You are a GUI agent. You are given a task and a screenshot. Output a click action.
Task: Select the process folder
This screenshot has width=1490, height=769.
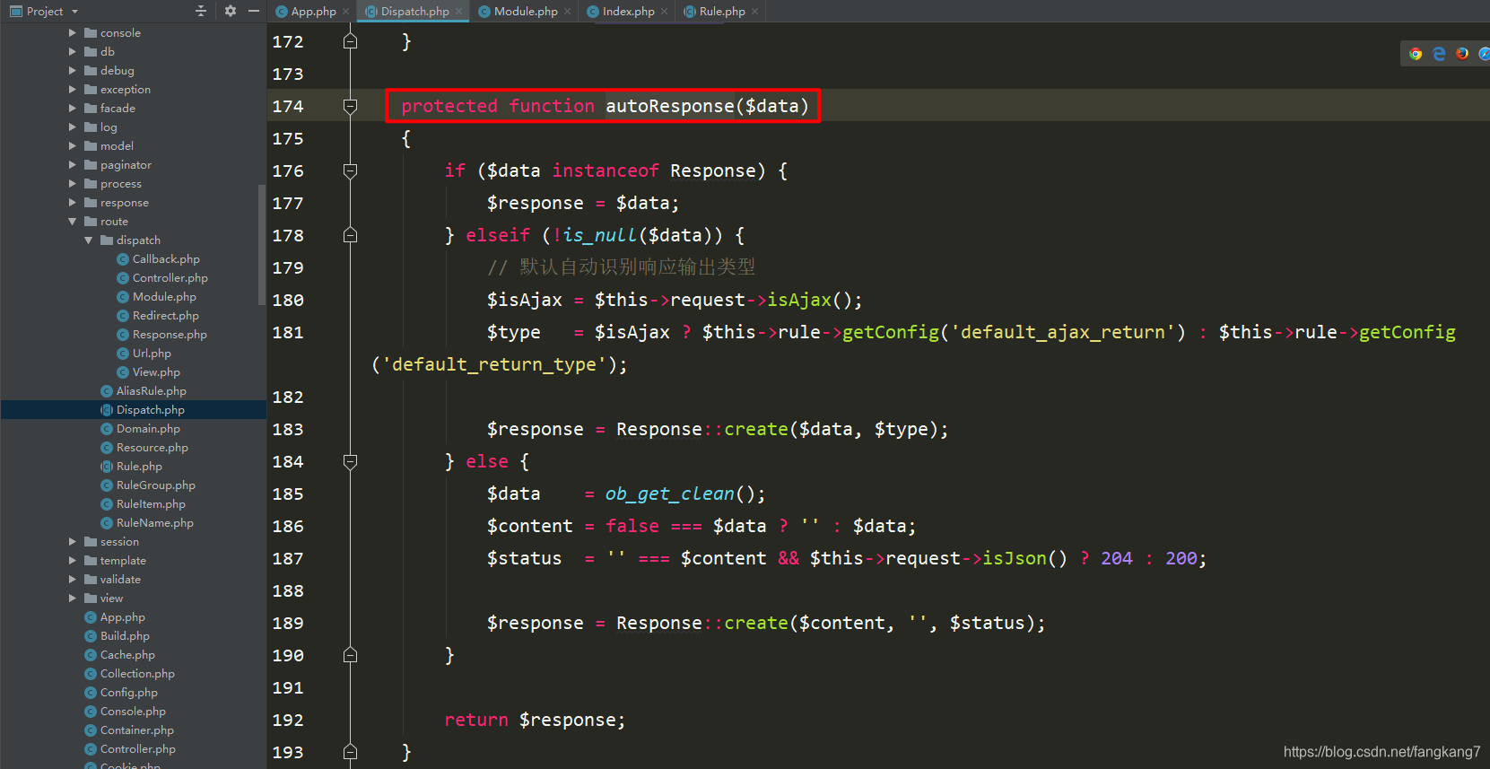[121, 183]
